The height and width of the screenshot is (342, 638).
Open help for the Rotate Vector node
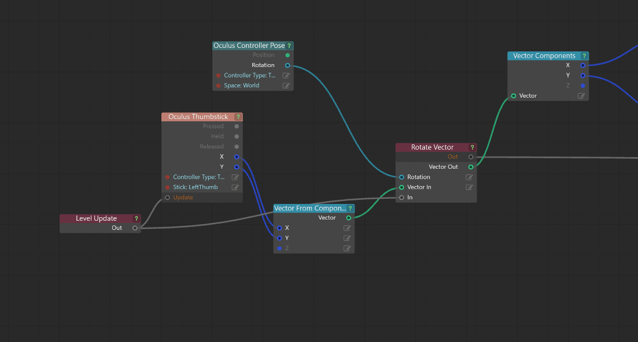(473, 147)
